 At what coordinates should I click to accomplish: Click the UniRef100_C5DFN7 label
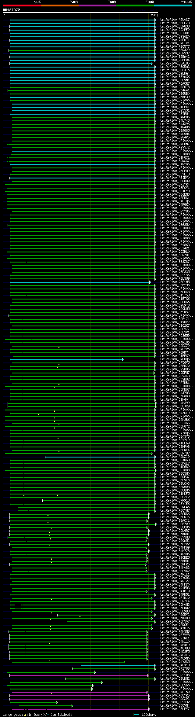coord(175,373)
